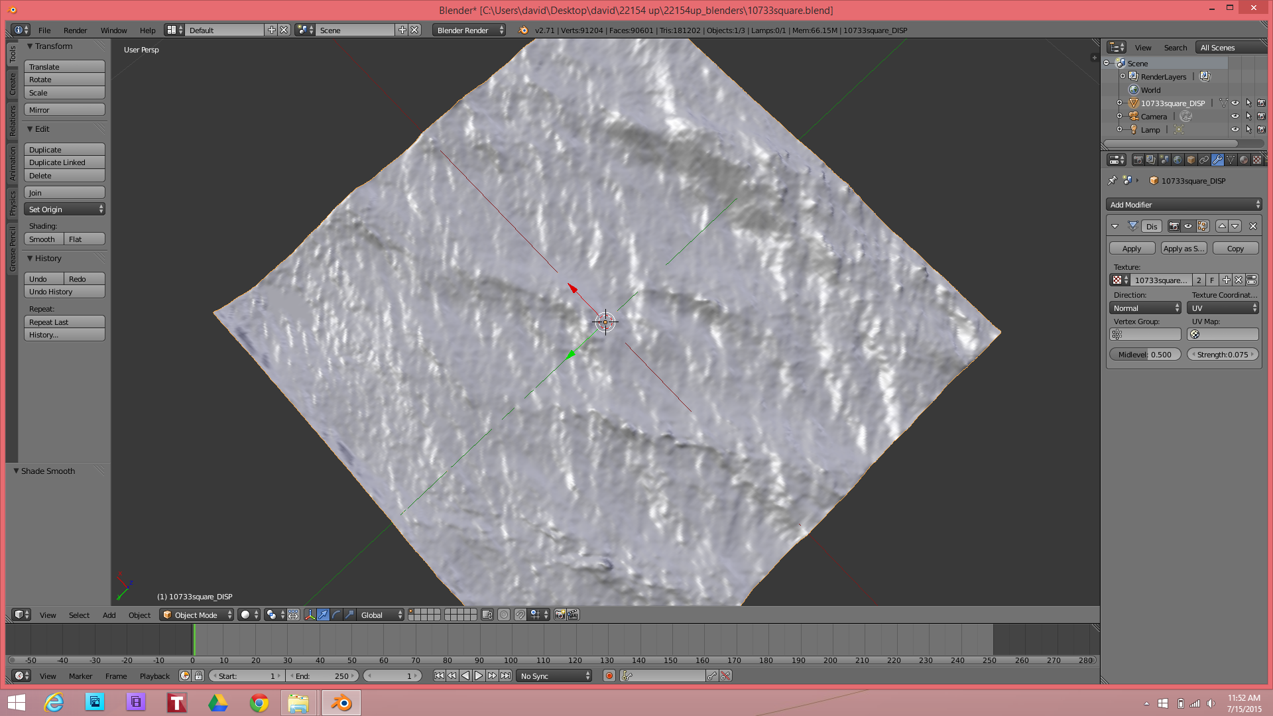Toggle modifier display in viewport
The height and width of the screenshot is (716, 1273).
[x=1188, y=226]
